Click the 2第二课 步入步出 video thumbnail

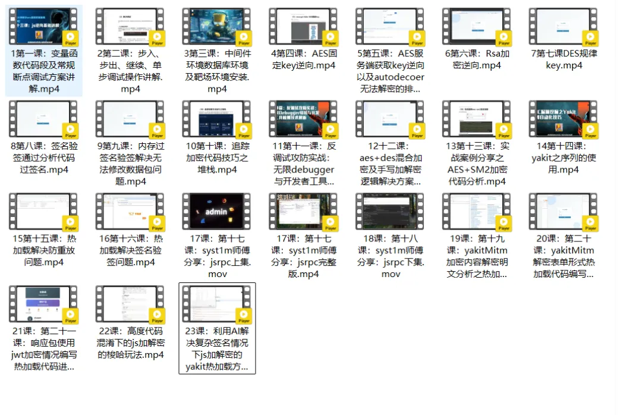(130, 27)
